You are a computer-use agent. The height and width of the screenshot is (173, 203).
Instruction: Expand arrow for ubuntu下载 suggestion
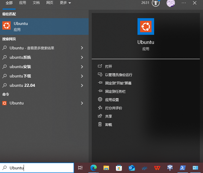(x=82, y=76)
